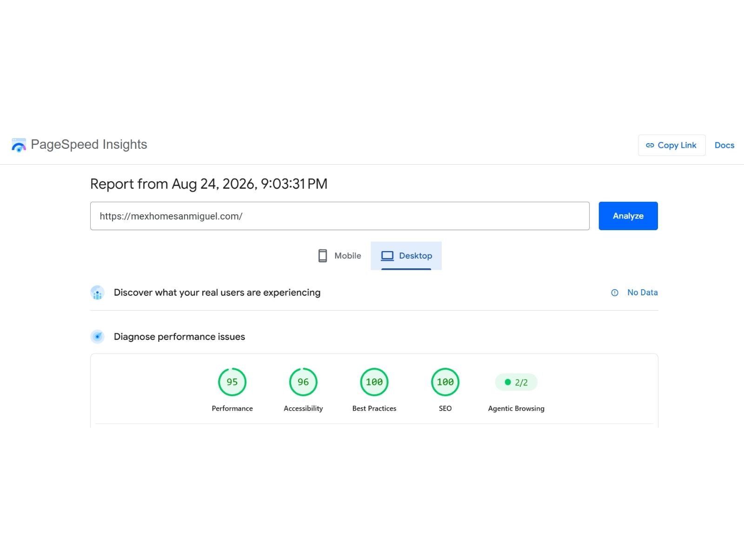Click the Performance label
744x558 pixels.
point(232,408)
